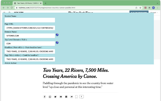Open the Extensions puzzle piece menu

click(149, 8)
